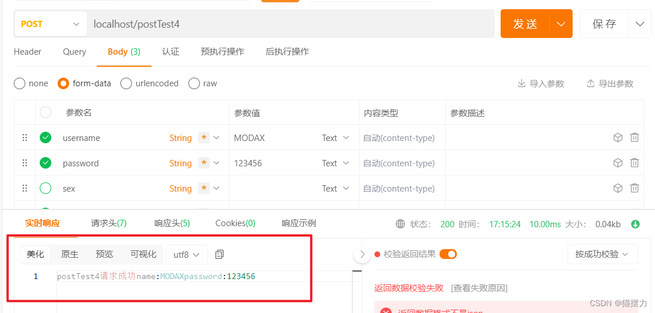Open the 请求头(7) tab

click(x=109, y=223)
